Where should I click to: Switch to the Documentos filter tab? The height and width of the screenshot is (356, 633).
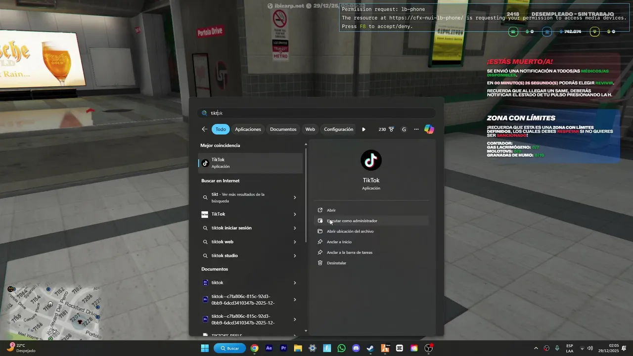283,129
